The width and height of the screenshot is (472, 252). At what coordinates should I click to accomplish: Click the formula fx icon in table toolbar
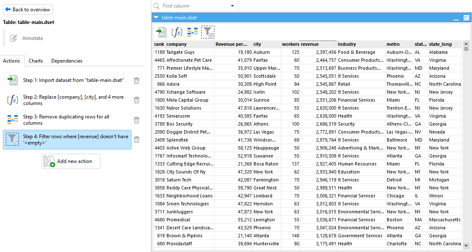[x=177, y=32]
